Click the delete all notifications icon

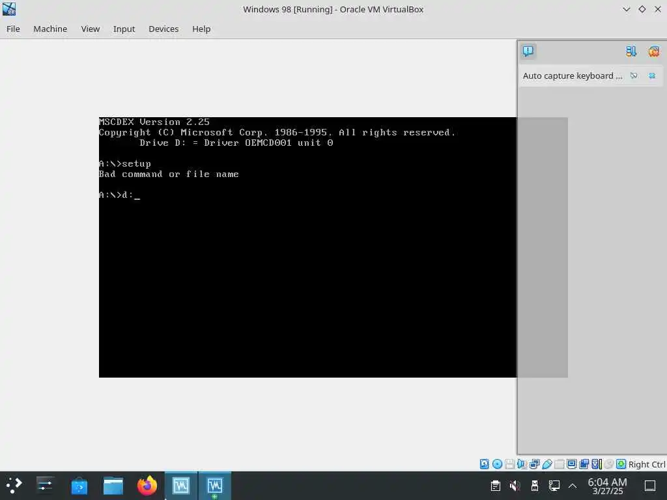(x=653, y=51)
